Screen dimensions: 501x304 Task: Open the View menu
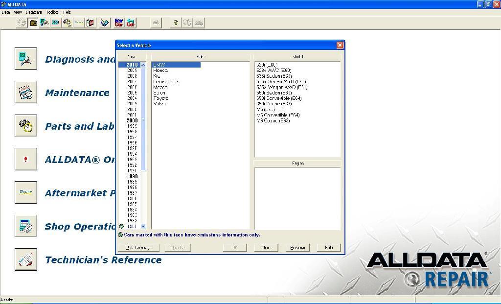18,12
